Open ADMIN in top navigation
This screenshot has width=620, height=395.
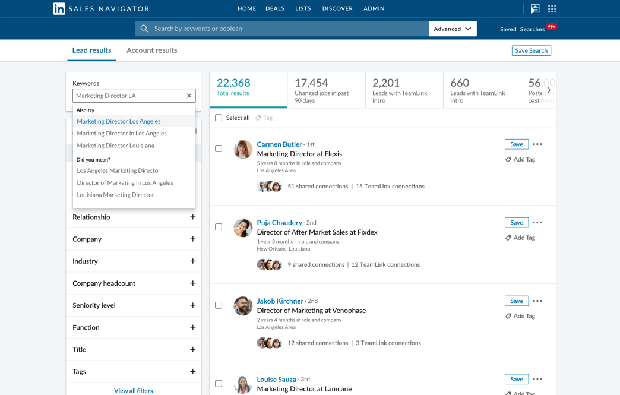(x=374, y=8)
